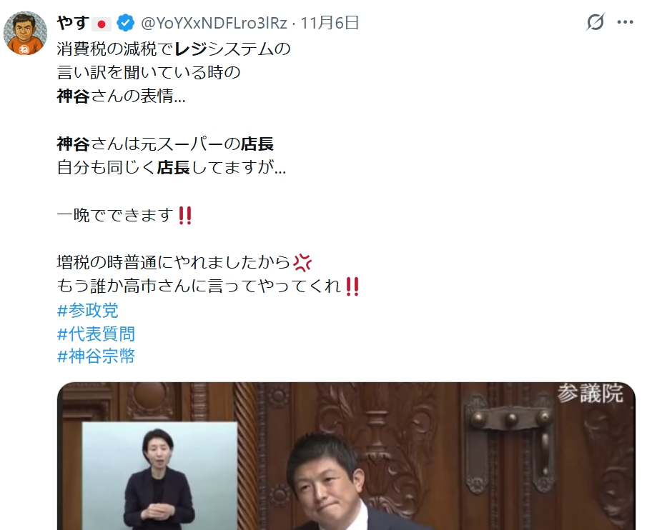Open the 11月6日 post timestamp

330,23
